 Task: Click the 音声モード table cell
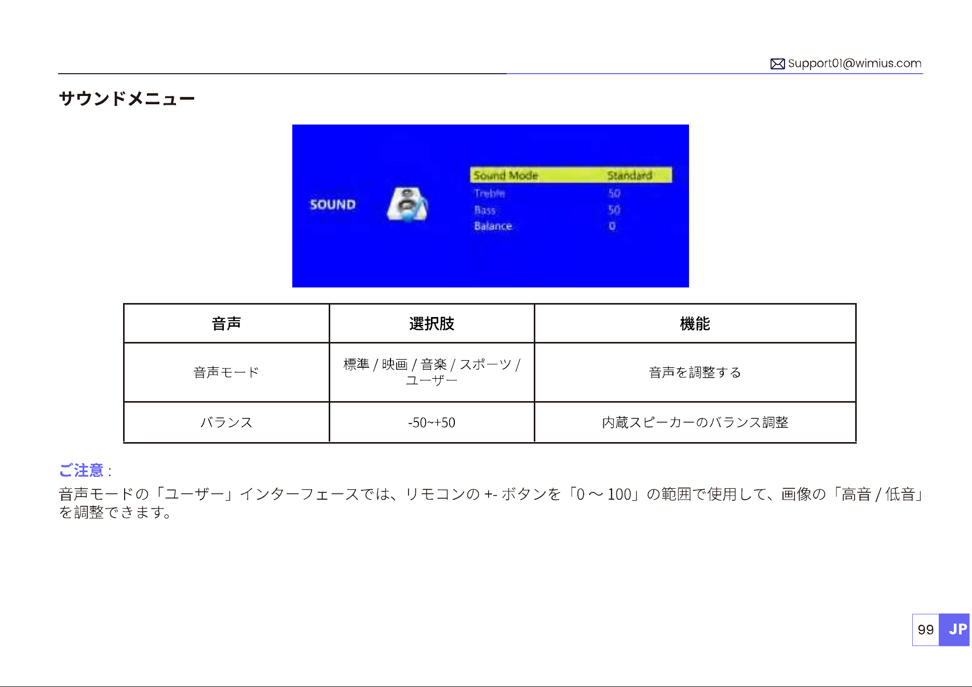tap(226, 372)
